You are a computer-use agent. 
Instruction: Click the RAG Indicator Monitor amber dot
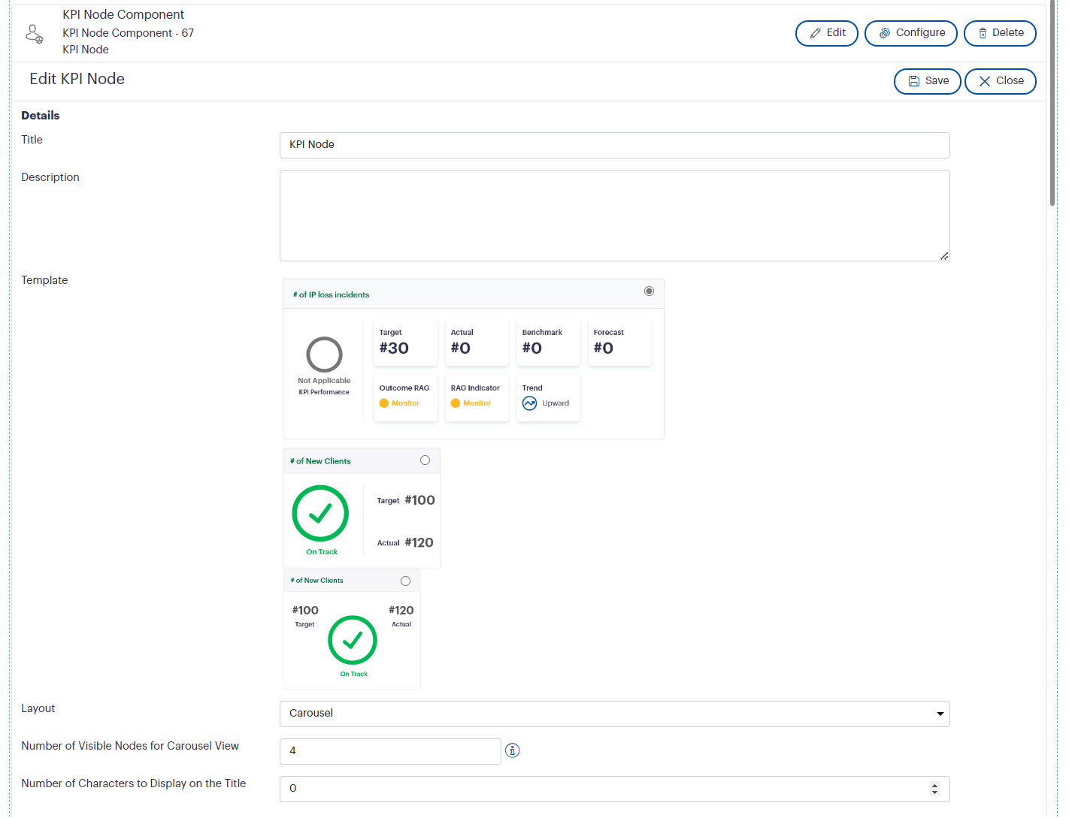(x=456, y=403)
